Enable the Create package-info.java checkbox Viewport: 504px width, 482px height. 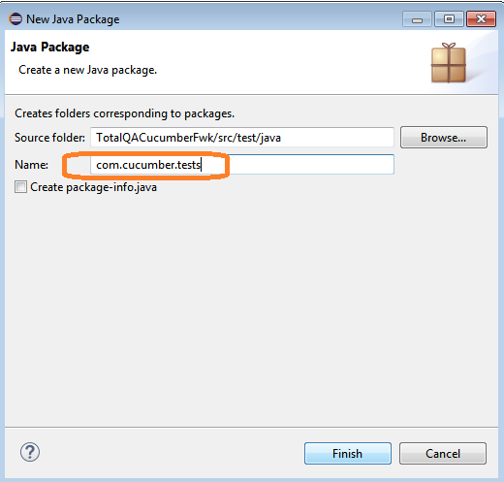(x=20, y=187)
